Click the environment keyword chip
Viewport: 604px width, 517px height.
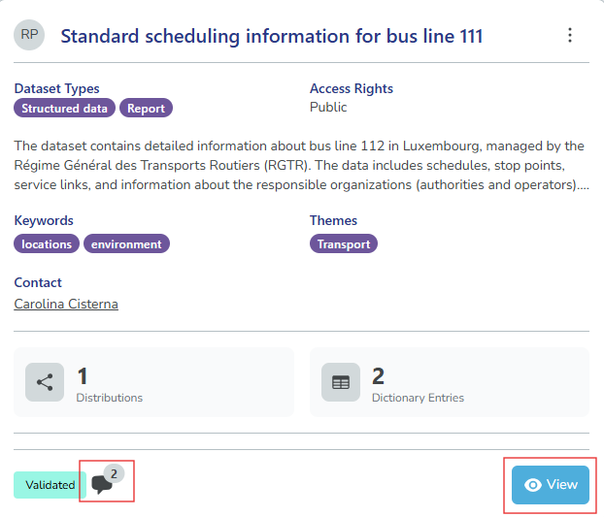[x=126, y=244]
